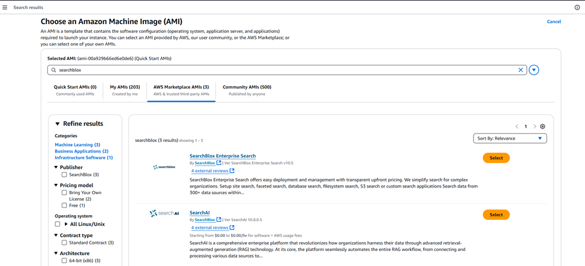Check the Free pricing checkbox
585x266 pixels.
(x=64, y=205)
